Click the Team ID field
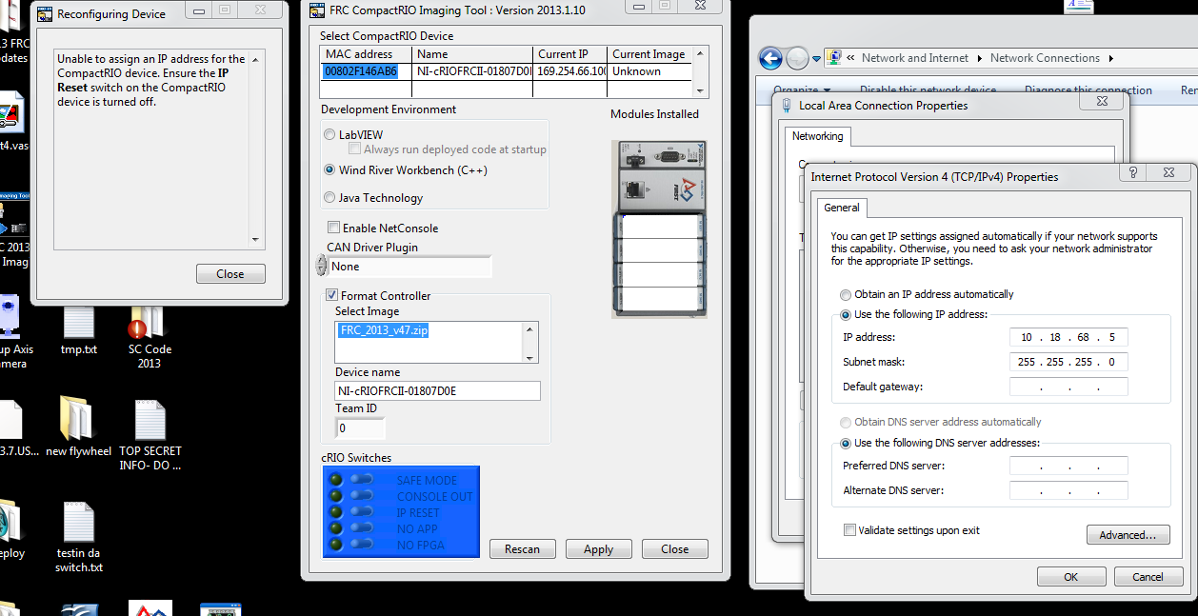The height and width of the screenshot is (616, 1198). point(360,428)
